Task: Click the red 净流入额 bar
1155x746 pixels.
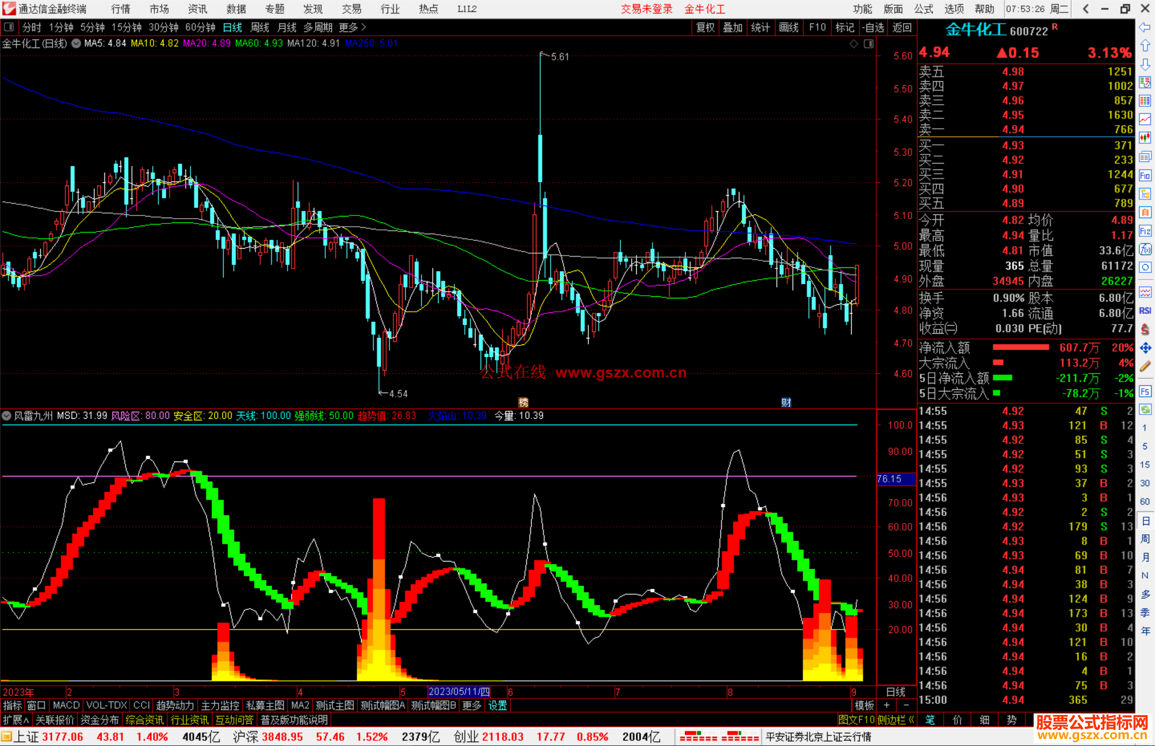Action: coord(1020,348)
